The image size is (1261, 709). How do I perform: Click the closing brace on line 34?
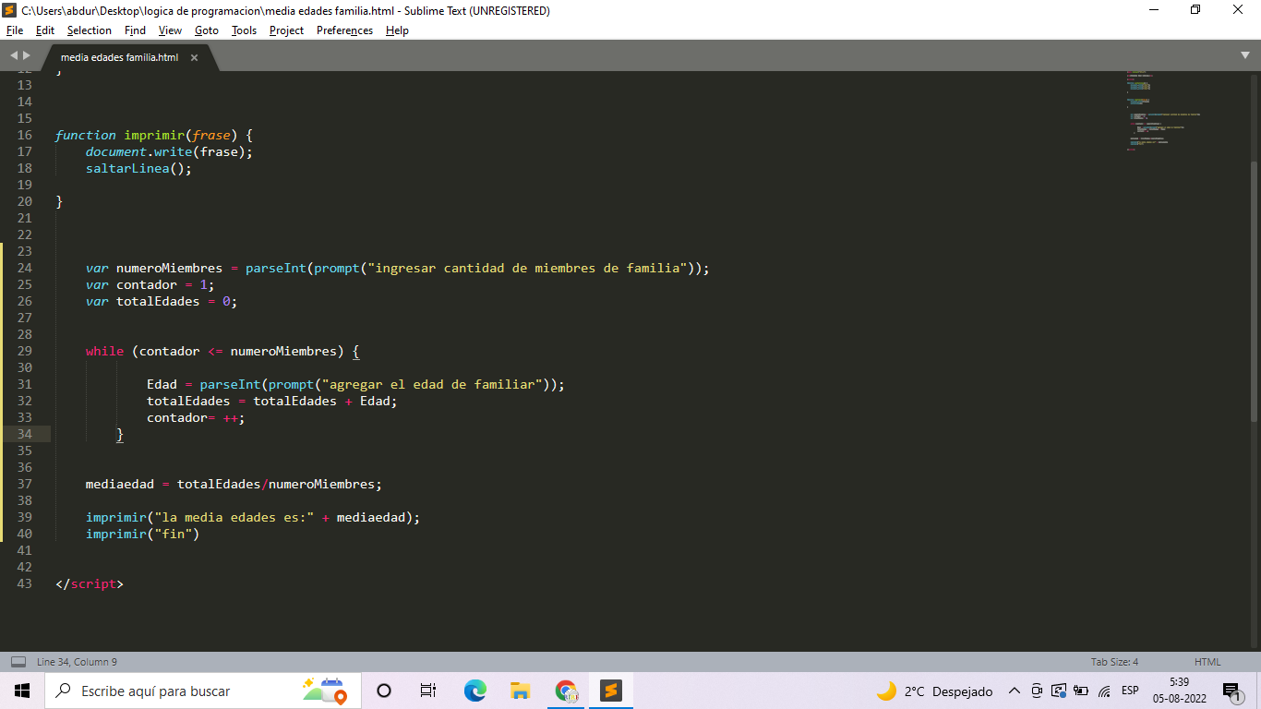(120, 434)
